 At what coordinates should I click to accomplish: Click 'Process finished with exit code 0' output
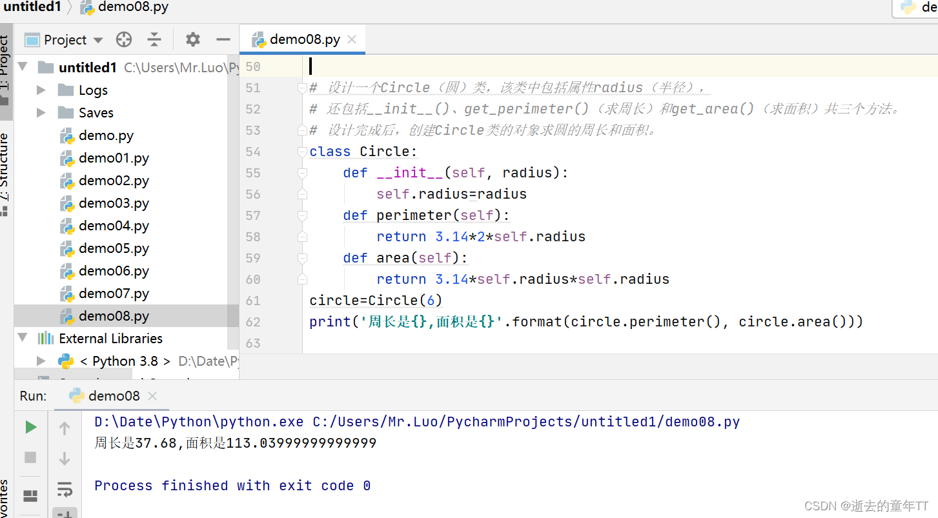coord(232,486)
